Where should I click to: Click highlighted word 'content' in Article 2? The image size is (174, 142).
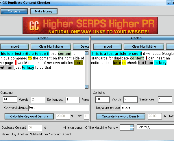pyautogui.click(x=137, y=58)
